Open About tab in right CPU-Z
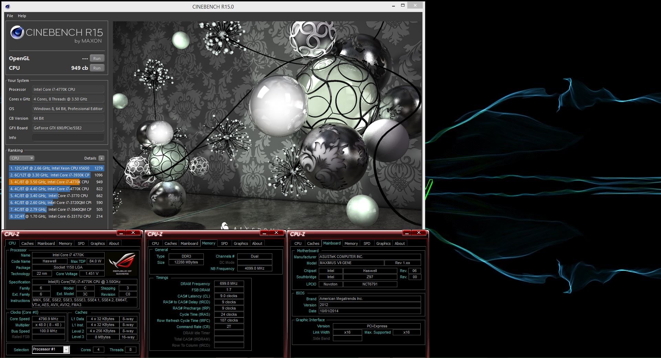 pos(400,243)
